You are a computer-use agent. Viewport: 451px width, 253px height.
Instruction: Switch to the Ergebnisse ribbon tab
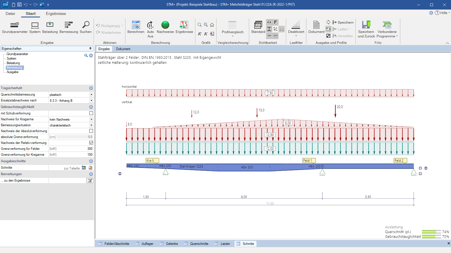coord(56,13)
